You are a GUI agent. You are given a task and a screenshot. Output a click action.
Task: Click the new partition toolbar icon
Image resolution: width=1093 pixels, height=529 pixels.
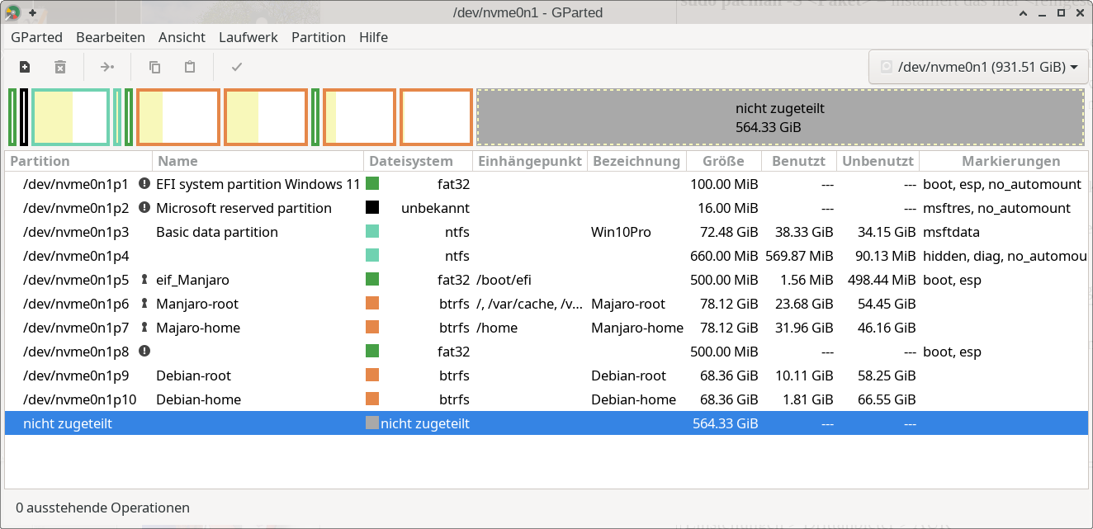click(x=25, y=67)
